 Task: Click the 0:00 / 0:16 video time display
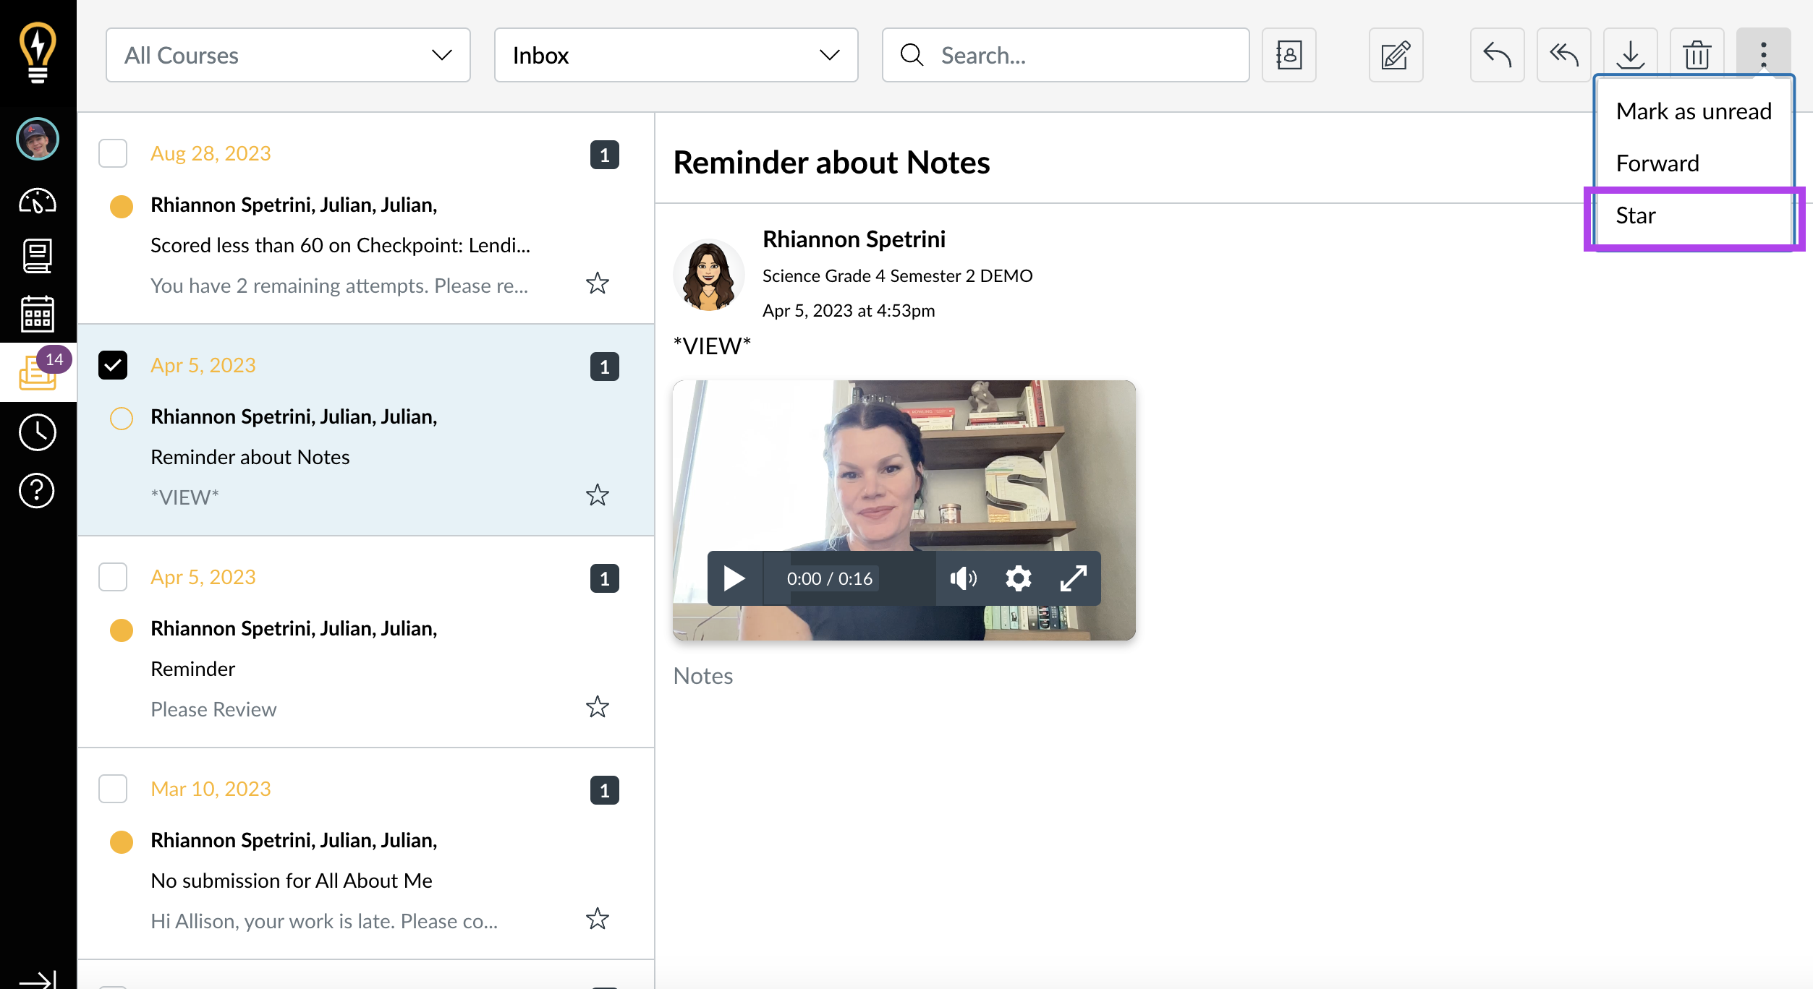[830, 578]
